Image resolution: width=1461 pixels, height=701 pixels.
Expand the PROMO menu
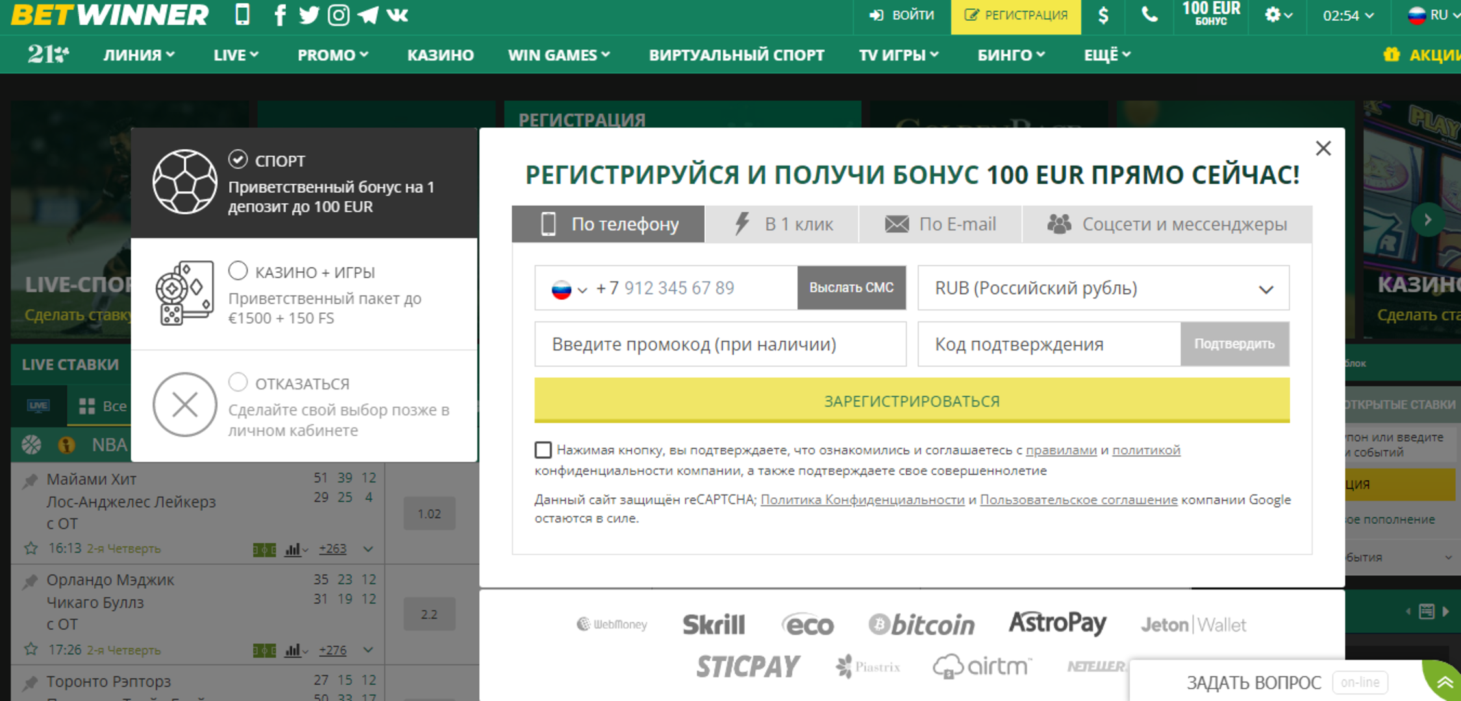[333, 55]
